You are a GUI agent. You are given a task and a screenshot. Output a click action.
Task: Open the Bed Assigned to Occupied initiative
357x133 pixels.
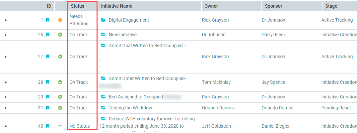pyautogui.click(x=136, y=97)
